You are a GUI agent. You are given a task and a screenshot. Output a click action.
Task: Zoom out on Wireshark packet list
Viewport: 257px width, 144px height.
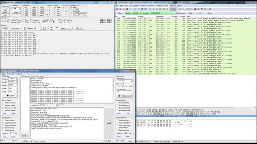pyautogui.click(x=184, y=9)
